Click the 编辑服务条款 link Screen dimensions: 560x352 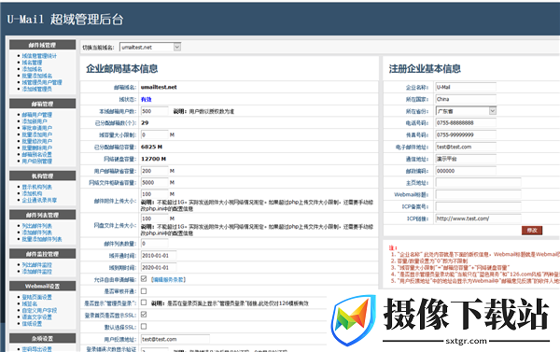tap(168, 279)
